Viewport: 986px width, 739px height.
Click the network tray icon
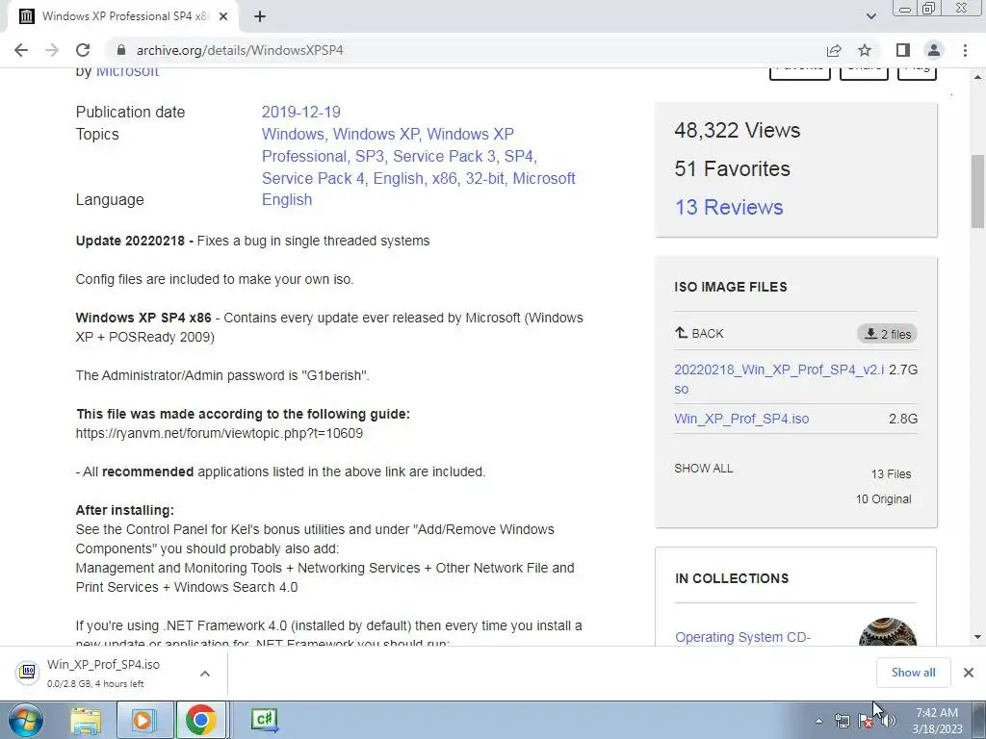click(x=843, y=721)
